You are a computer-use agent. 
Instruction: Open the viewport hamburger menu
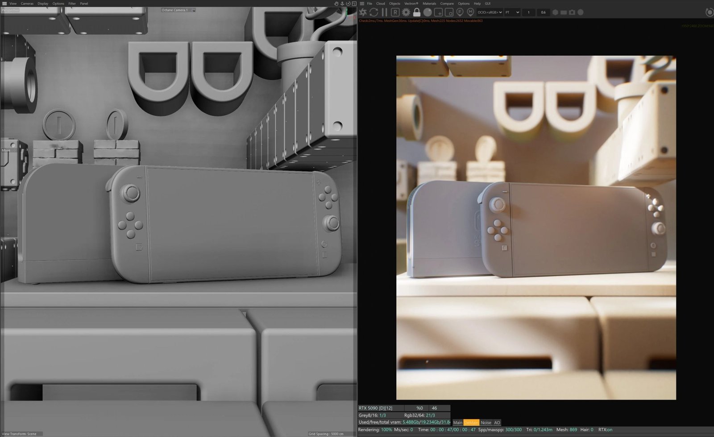(x=4, y=4)
